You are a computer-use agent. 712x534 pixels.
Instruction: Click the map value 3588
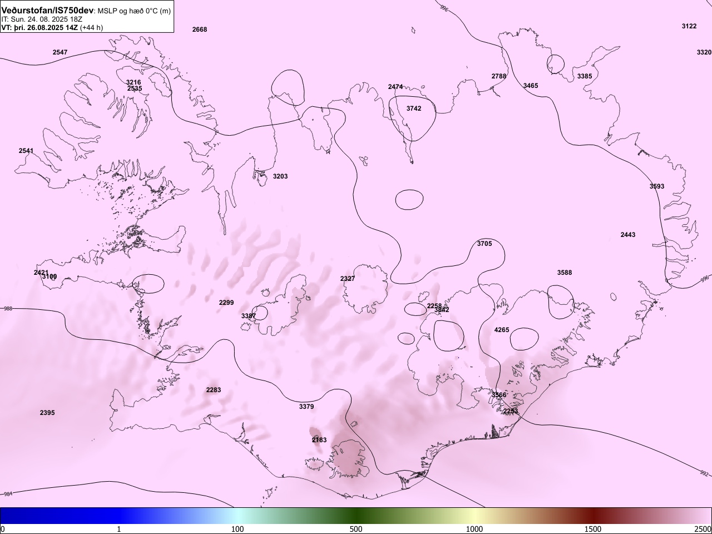coord(565,273)
